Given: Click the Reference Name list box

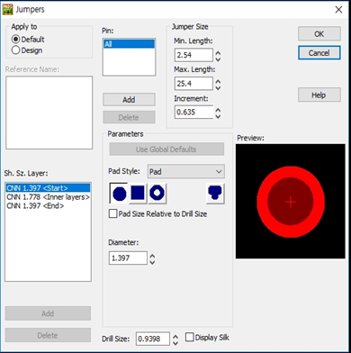Looking at the screenshot, I should point(49,113).
